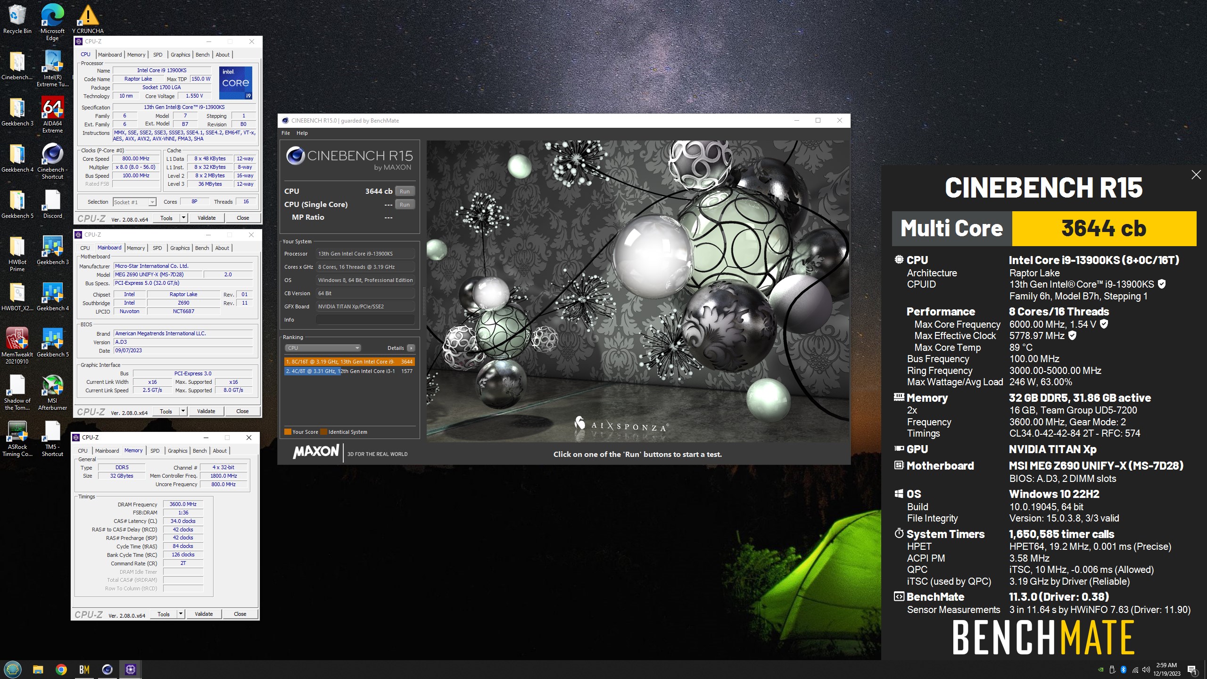Image resolution: width=1207 pixels, height=679 pixels.
Task: Launch Cinebench Shortcut desktop icon
Action: click(x=52, y=161)
